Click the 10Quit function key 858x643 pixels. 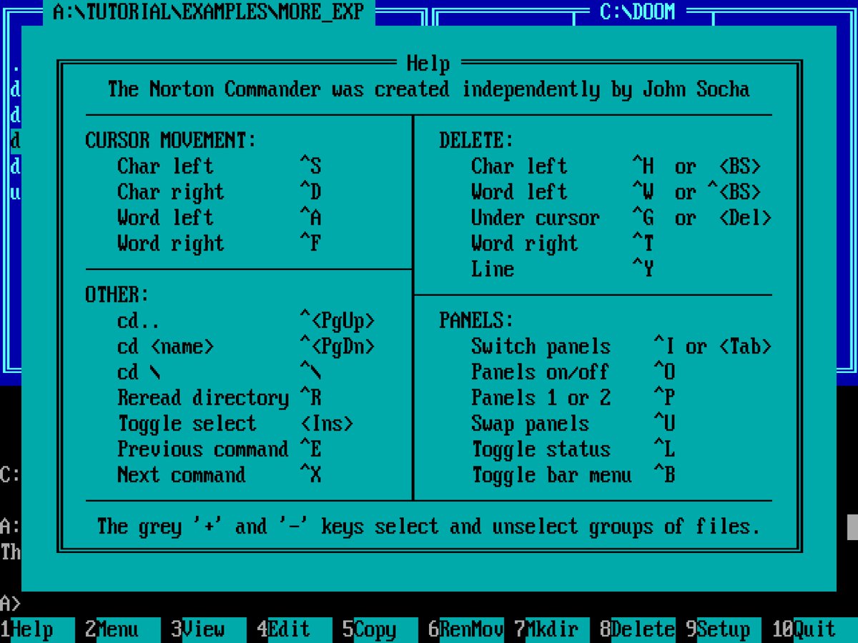click(814, 629)
